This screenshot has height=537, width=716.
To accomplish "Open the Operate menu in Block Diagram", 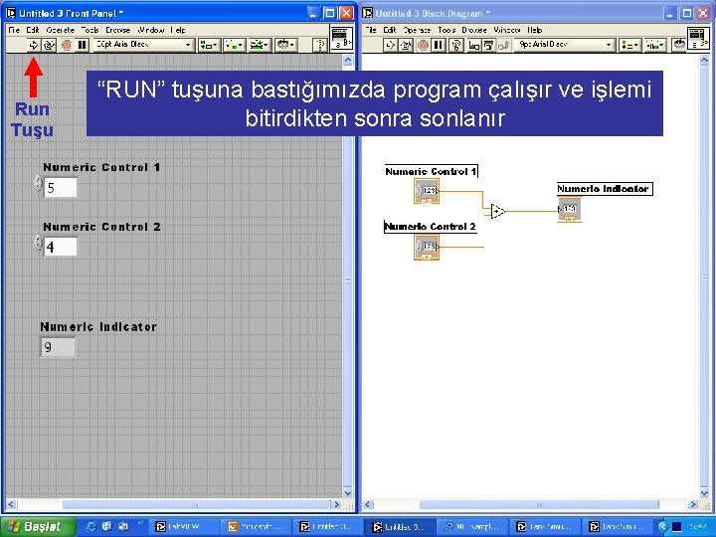I will click(417, 30).
